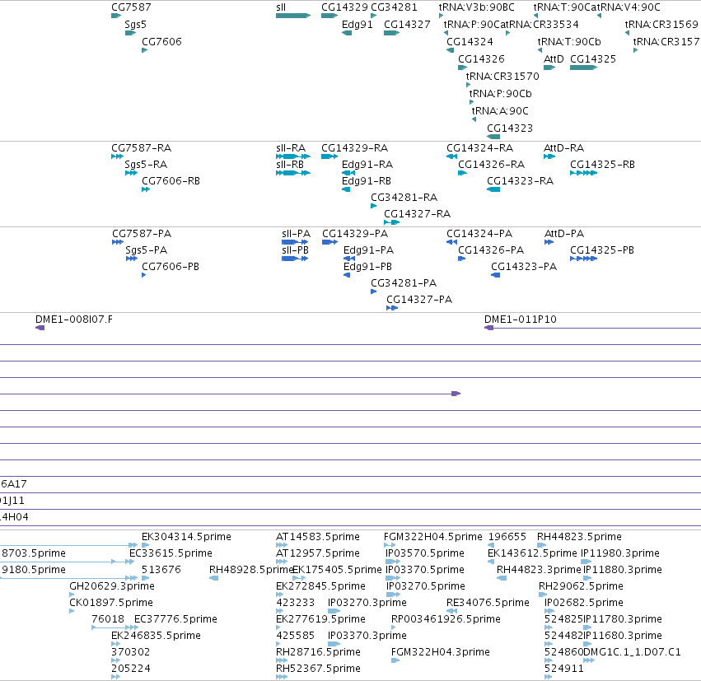Select the CG14323-RA transcript label
This screenshot has height=681, width=701.
point(520,181)
